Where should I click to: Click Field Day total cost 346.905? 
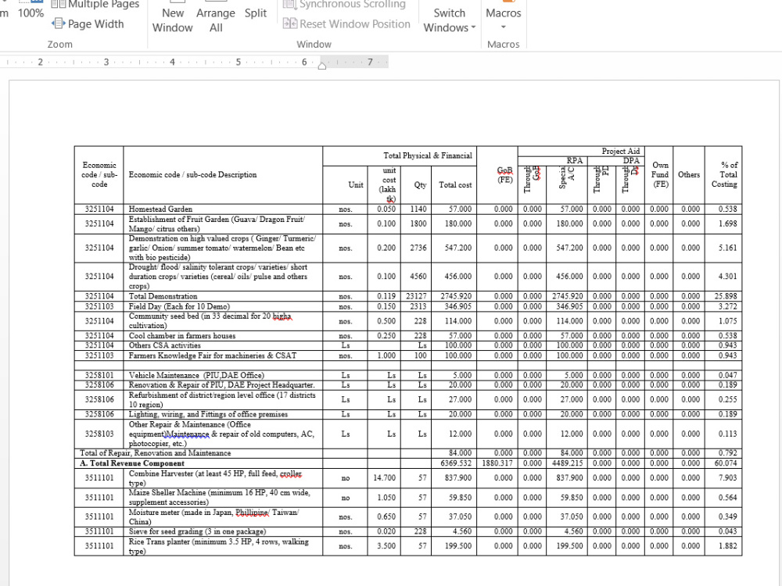click(457, 306)
